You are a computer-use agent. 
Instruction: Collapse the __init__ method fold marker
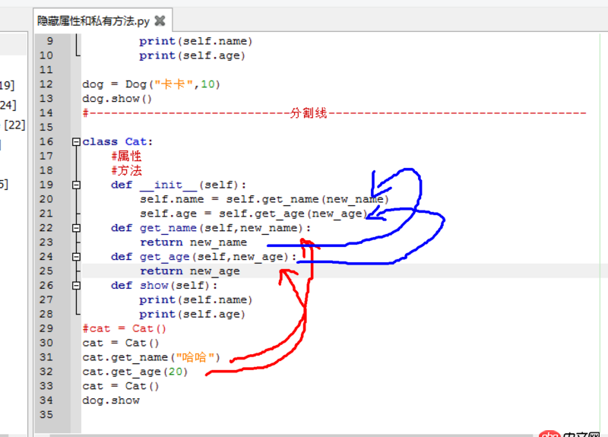[76, 185]
